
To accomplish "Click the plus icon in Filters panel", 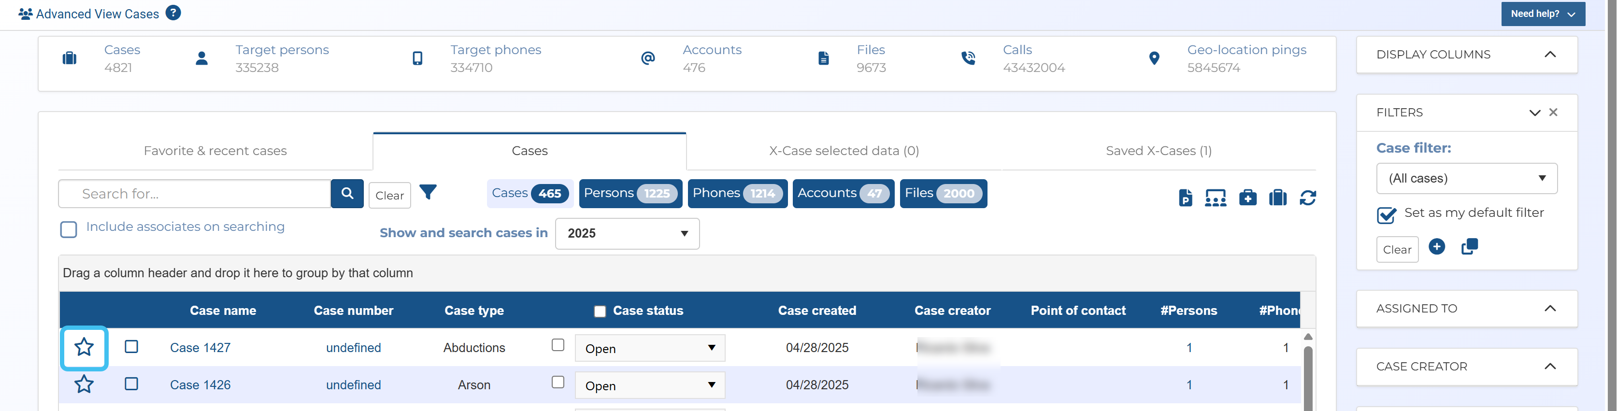I will [x=1436, y=247].
